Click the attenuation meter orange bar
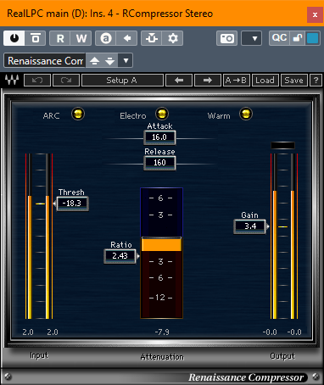Image resolution: width=324 pixels, height=385 pixels. [161, 244]
